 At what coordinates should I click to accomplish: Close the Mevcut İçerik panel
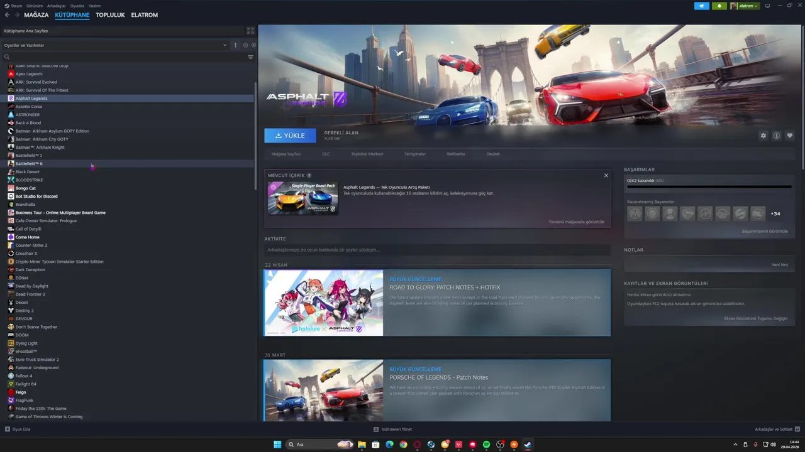[606, 176]
